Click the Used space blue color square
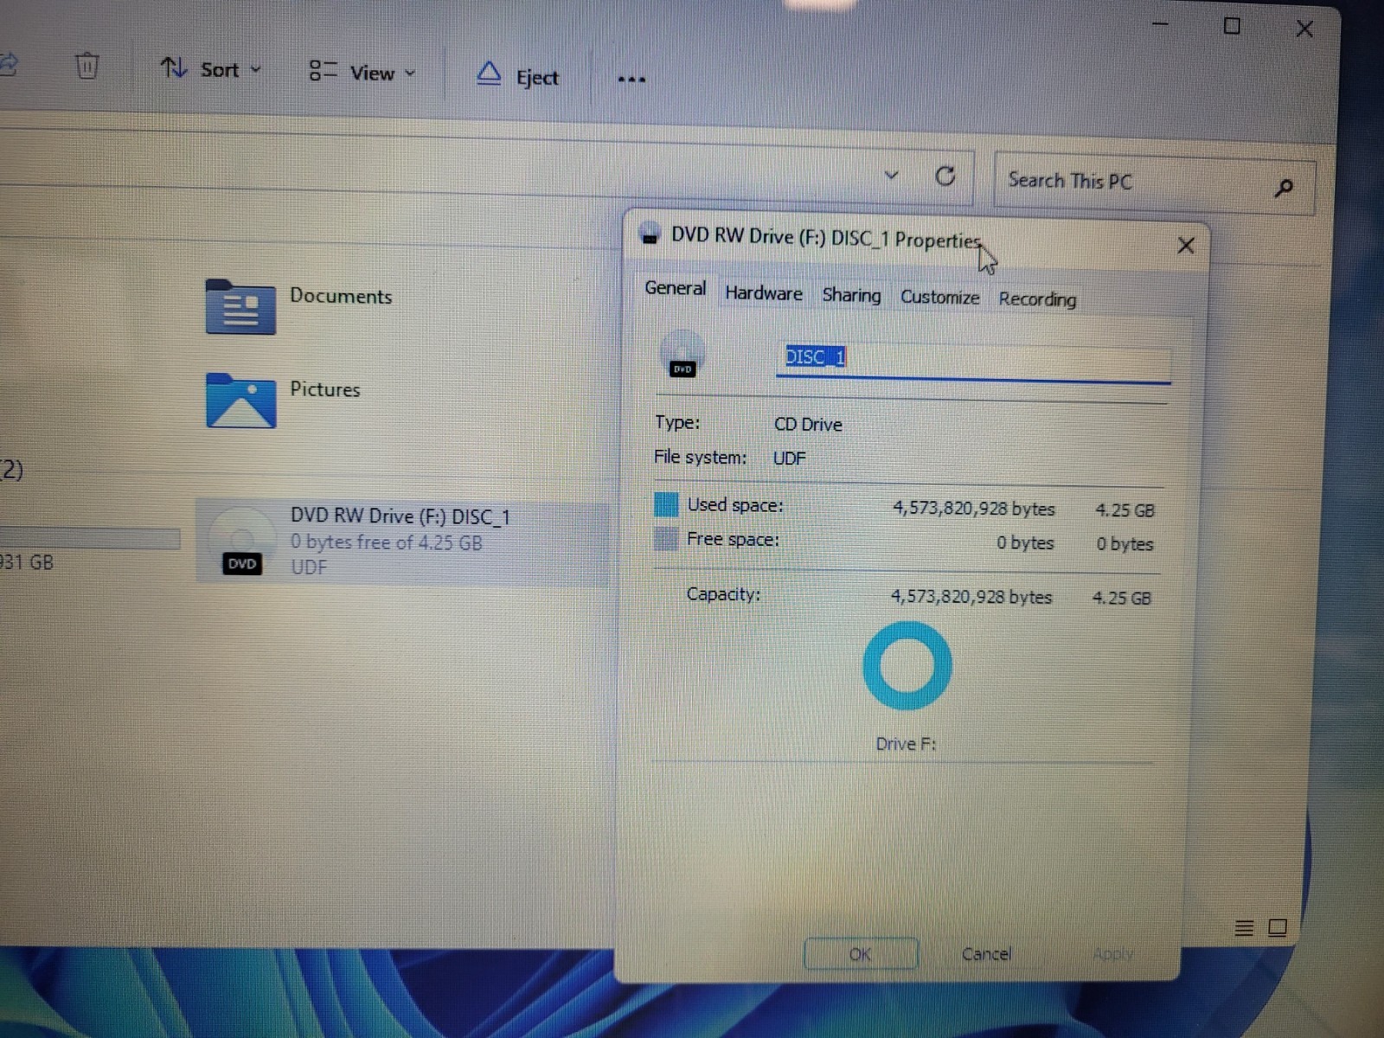The width and height of the screenshot is (1384, 1038). click(x=666, y=504)
